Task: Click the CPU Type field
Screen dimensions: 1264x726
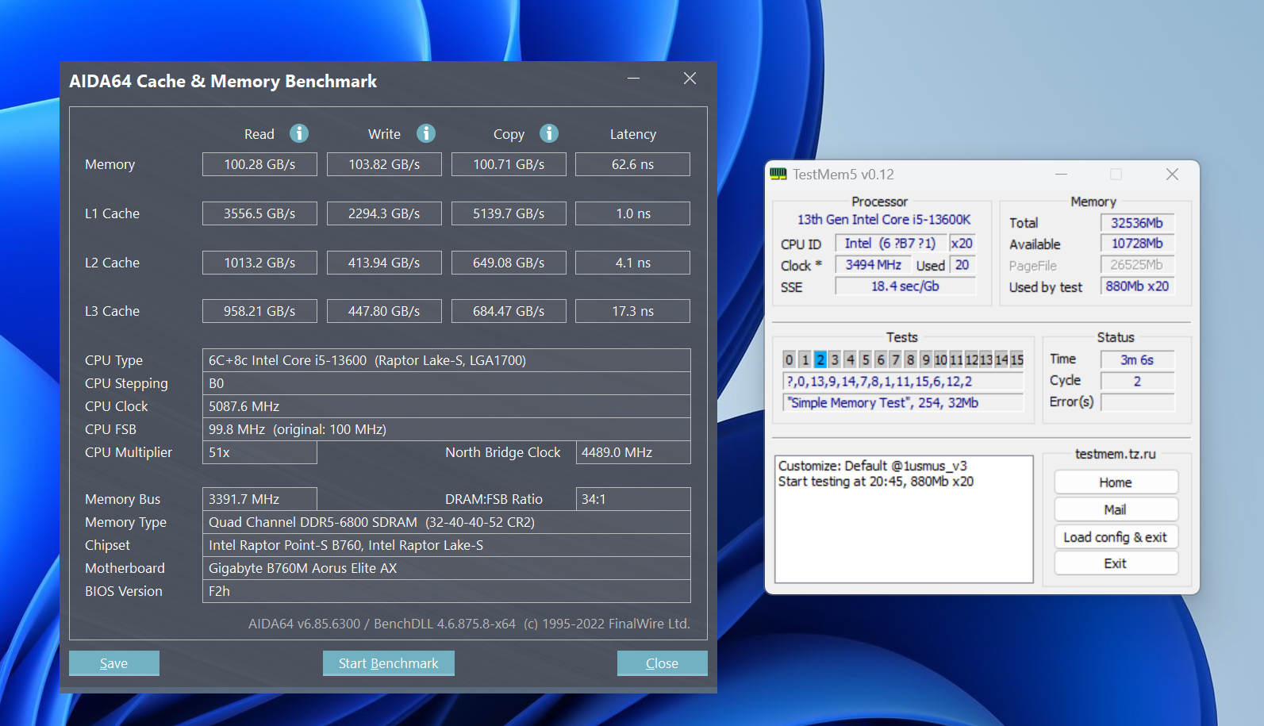Action: coord(446,360)
